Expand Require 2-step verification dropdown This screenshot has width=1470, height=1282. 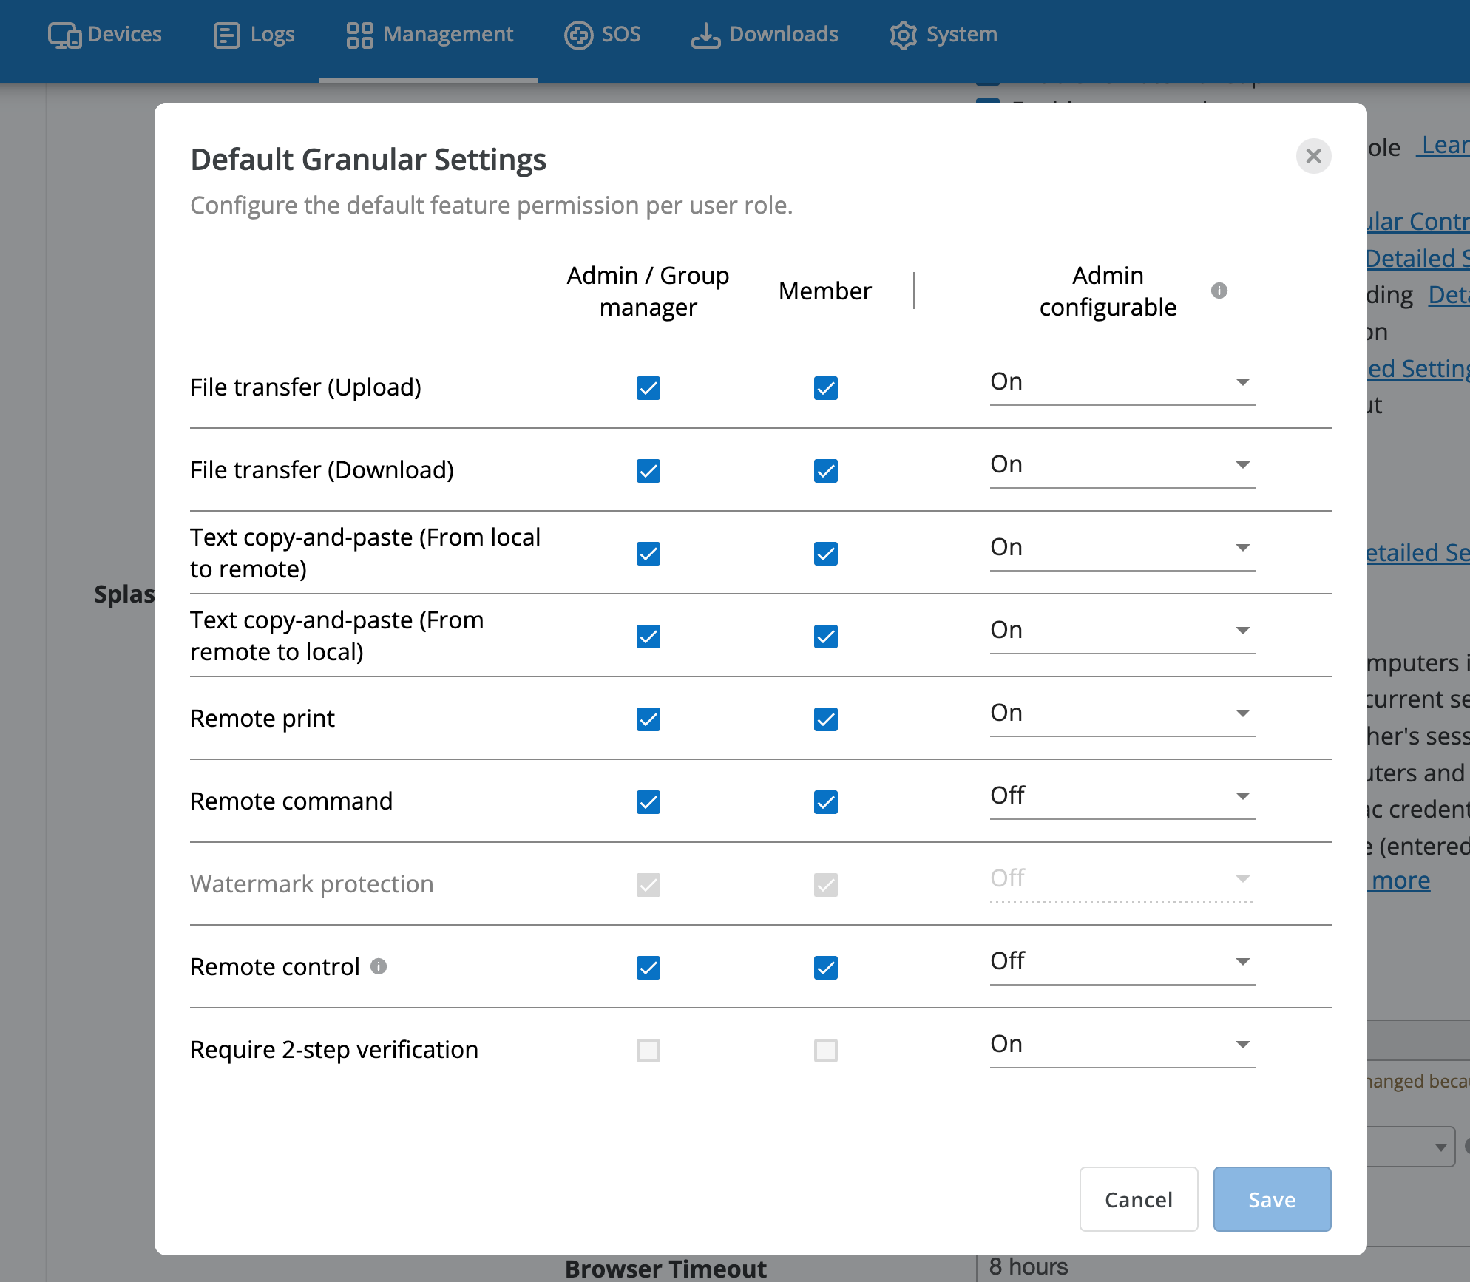tap(1122, 1045)
